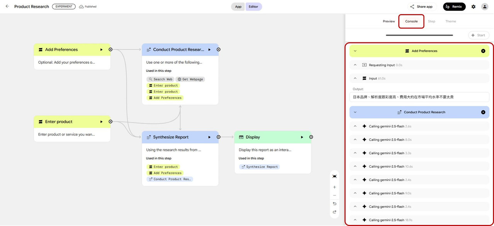Click the Output text field with Japanese text

(419, 97)
